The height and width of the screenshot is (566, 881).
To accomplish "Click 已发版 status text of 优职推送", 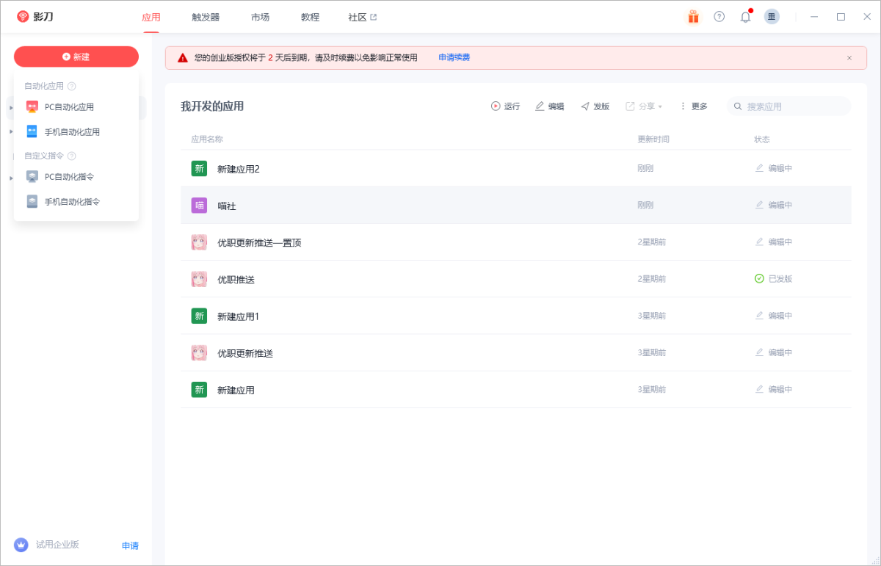I will (780, 279).
